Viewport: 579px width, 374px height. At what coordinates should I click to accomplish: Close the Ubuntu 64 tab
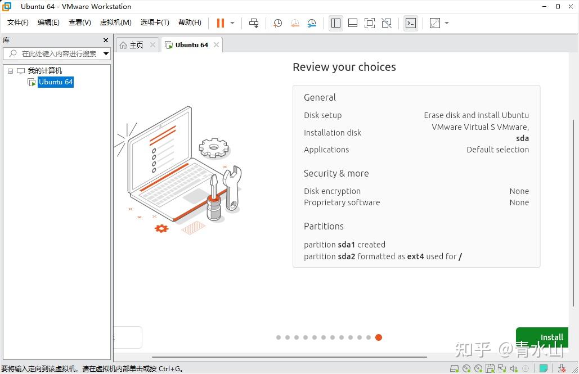(217, 44)
